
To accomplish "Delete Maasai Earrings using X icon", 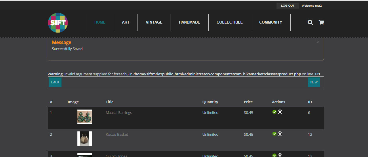I will [280, 112].
